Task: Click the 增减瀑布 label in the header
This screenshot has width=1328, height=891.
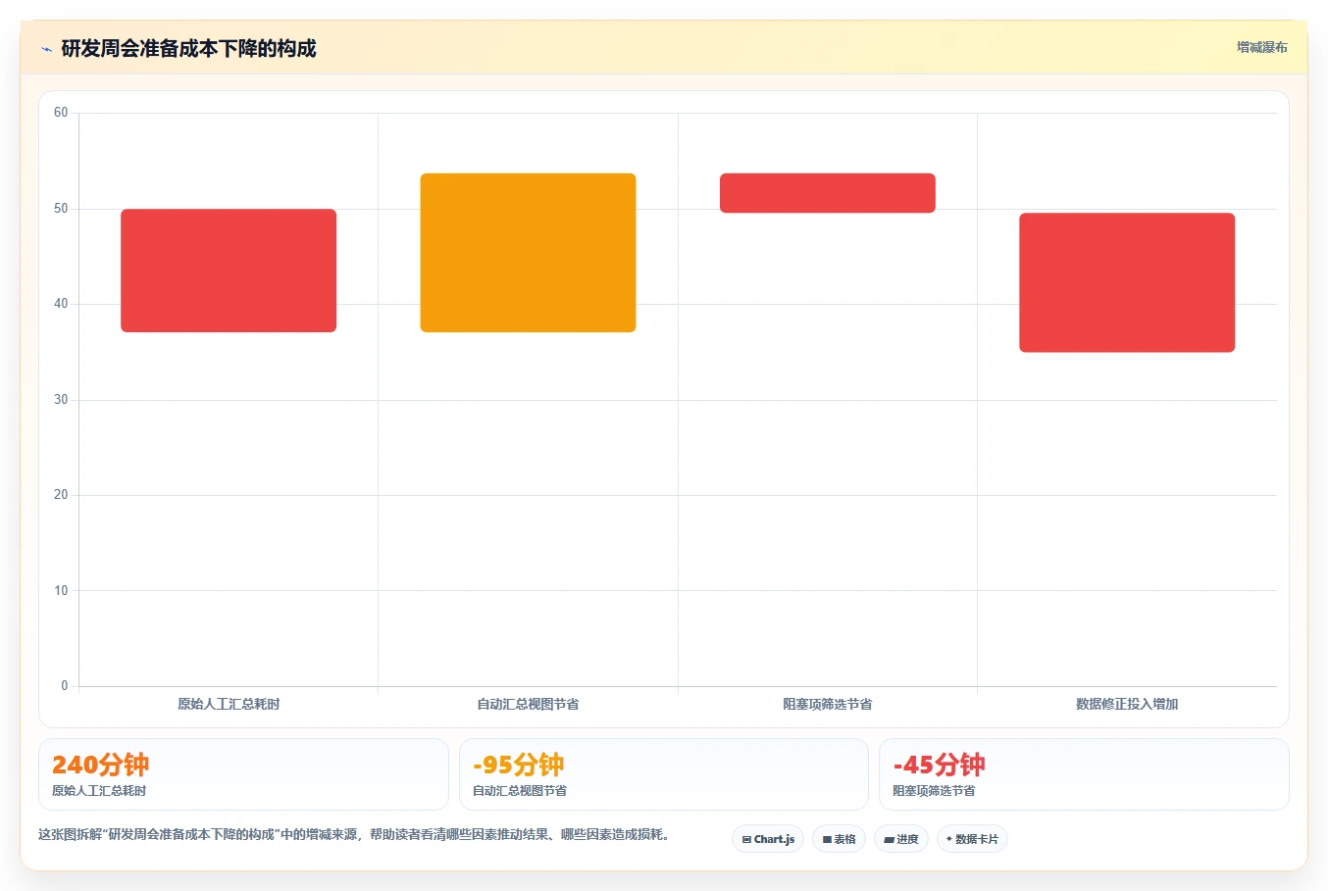Action: click(x=1261, y=47)
